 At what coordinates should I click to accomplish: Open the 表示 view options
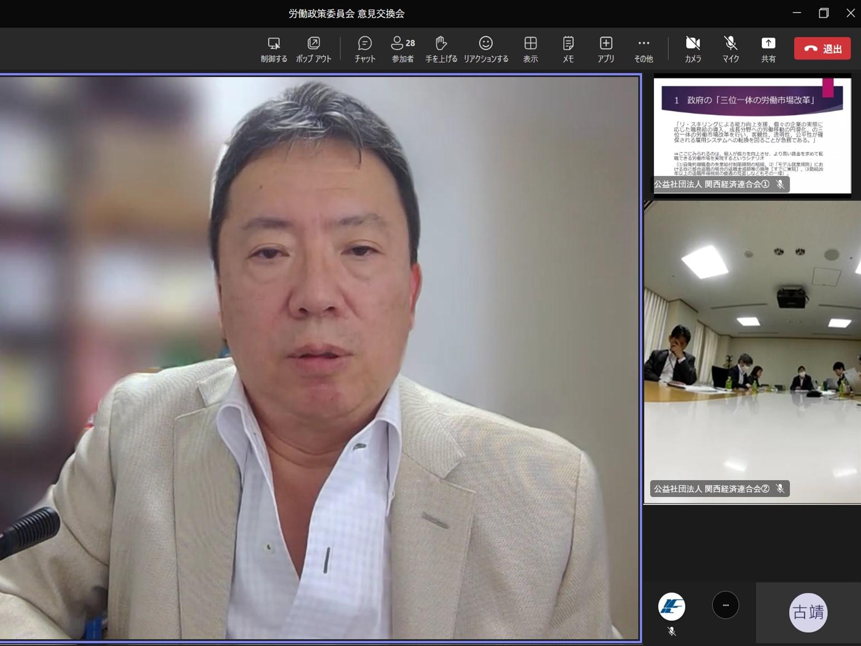coord(530,49)
